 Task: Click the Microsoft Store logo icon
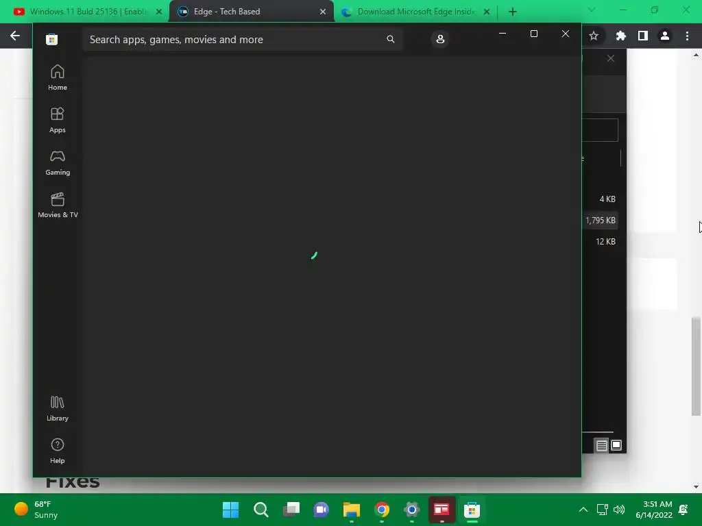(x=51, y=39)
